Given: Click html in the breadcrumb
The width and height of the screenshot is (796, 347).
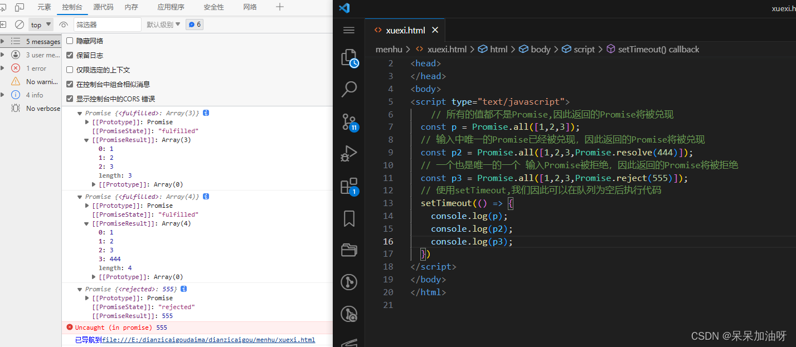Looking at the screenshot, I should point(499,49).
